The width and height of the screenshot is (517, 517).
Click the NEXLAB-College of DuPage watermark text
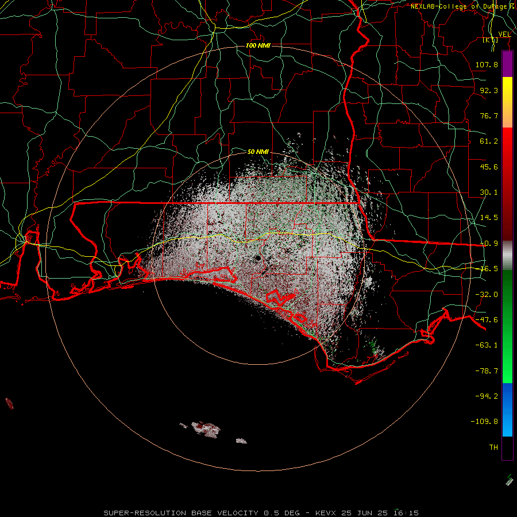[x=462, y=6]
